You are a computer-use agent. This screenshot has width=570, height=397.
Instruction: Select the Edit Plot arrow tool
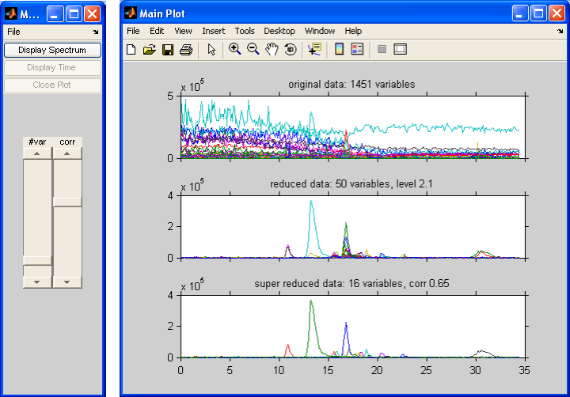(211, 49)
